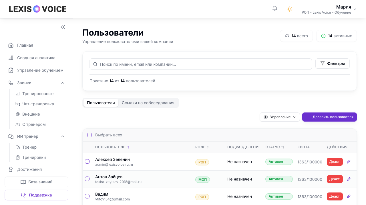Viewport: 366px width, 205px height.
Task: Collapse the sidebar with double chevron
Action: [x=63, y=27]
